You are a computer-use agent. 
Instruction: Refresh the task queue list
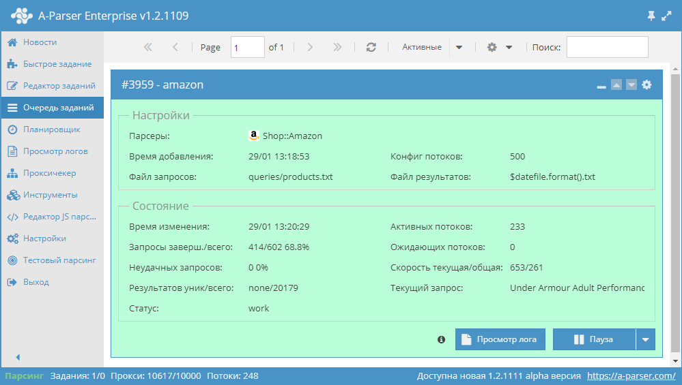[371, 47]
